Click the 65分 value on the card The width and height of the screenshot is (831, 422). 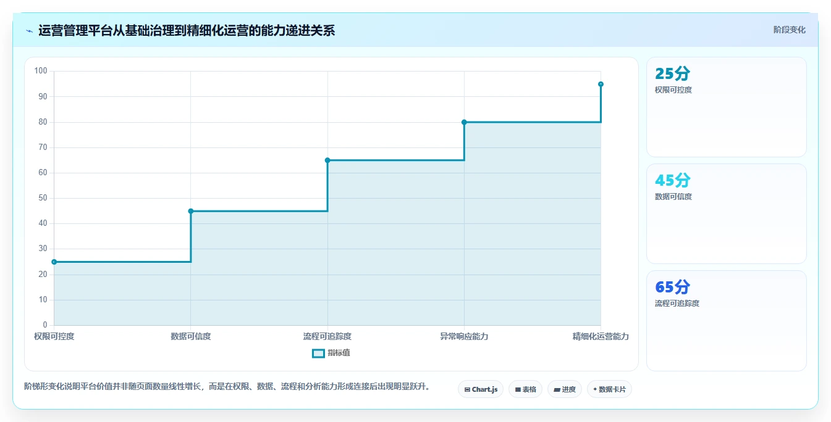672,288
